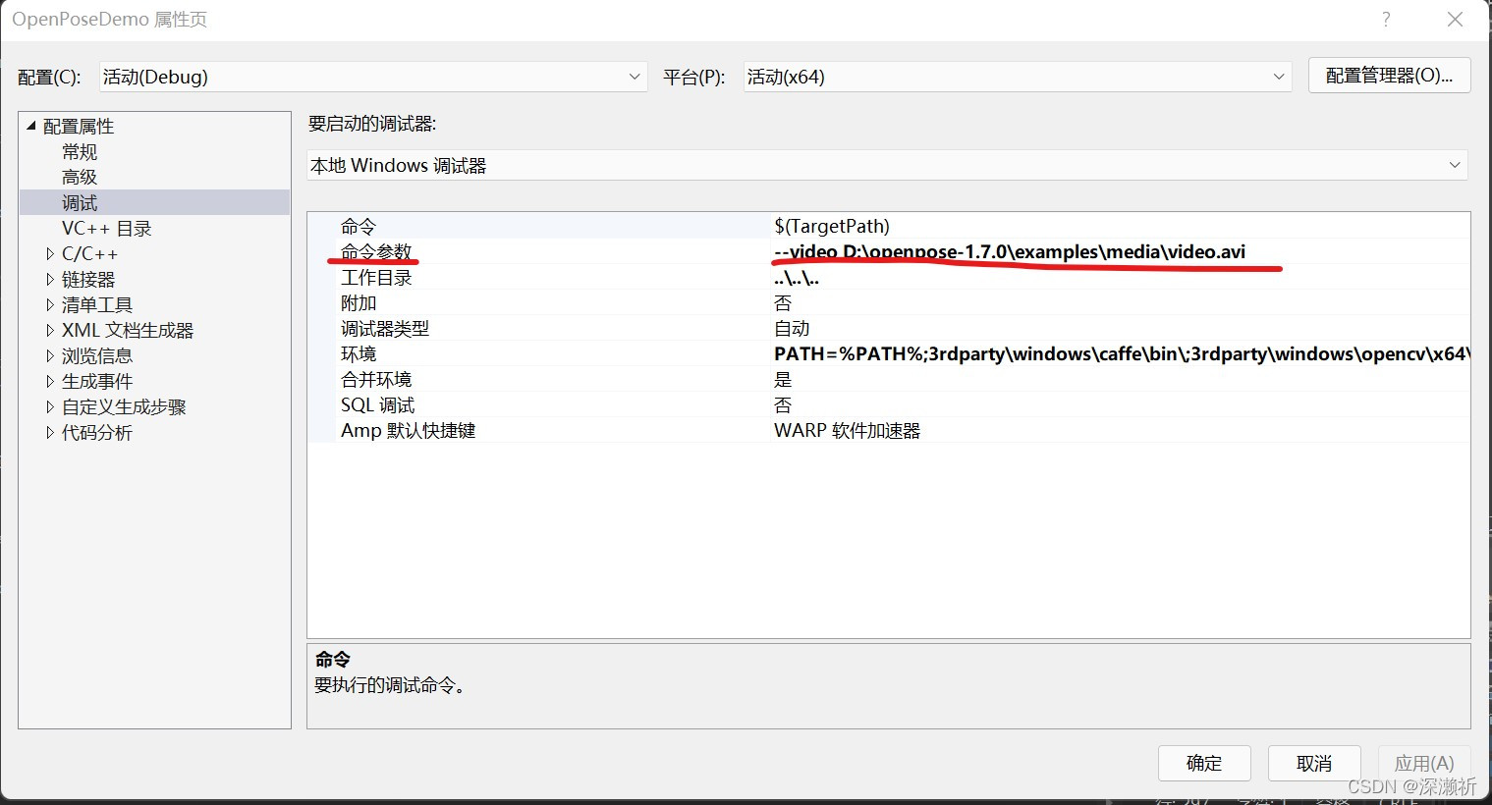Click the 应用(A) button
Image resolution: width=1492 pixels, height=805 pixels.
coord(1424,763)
